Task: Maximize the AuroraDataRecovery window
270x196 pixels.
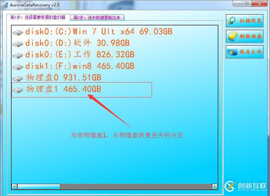Action: [247, 4]
